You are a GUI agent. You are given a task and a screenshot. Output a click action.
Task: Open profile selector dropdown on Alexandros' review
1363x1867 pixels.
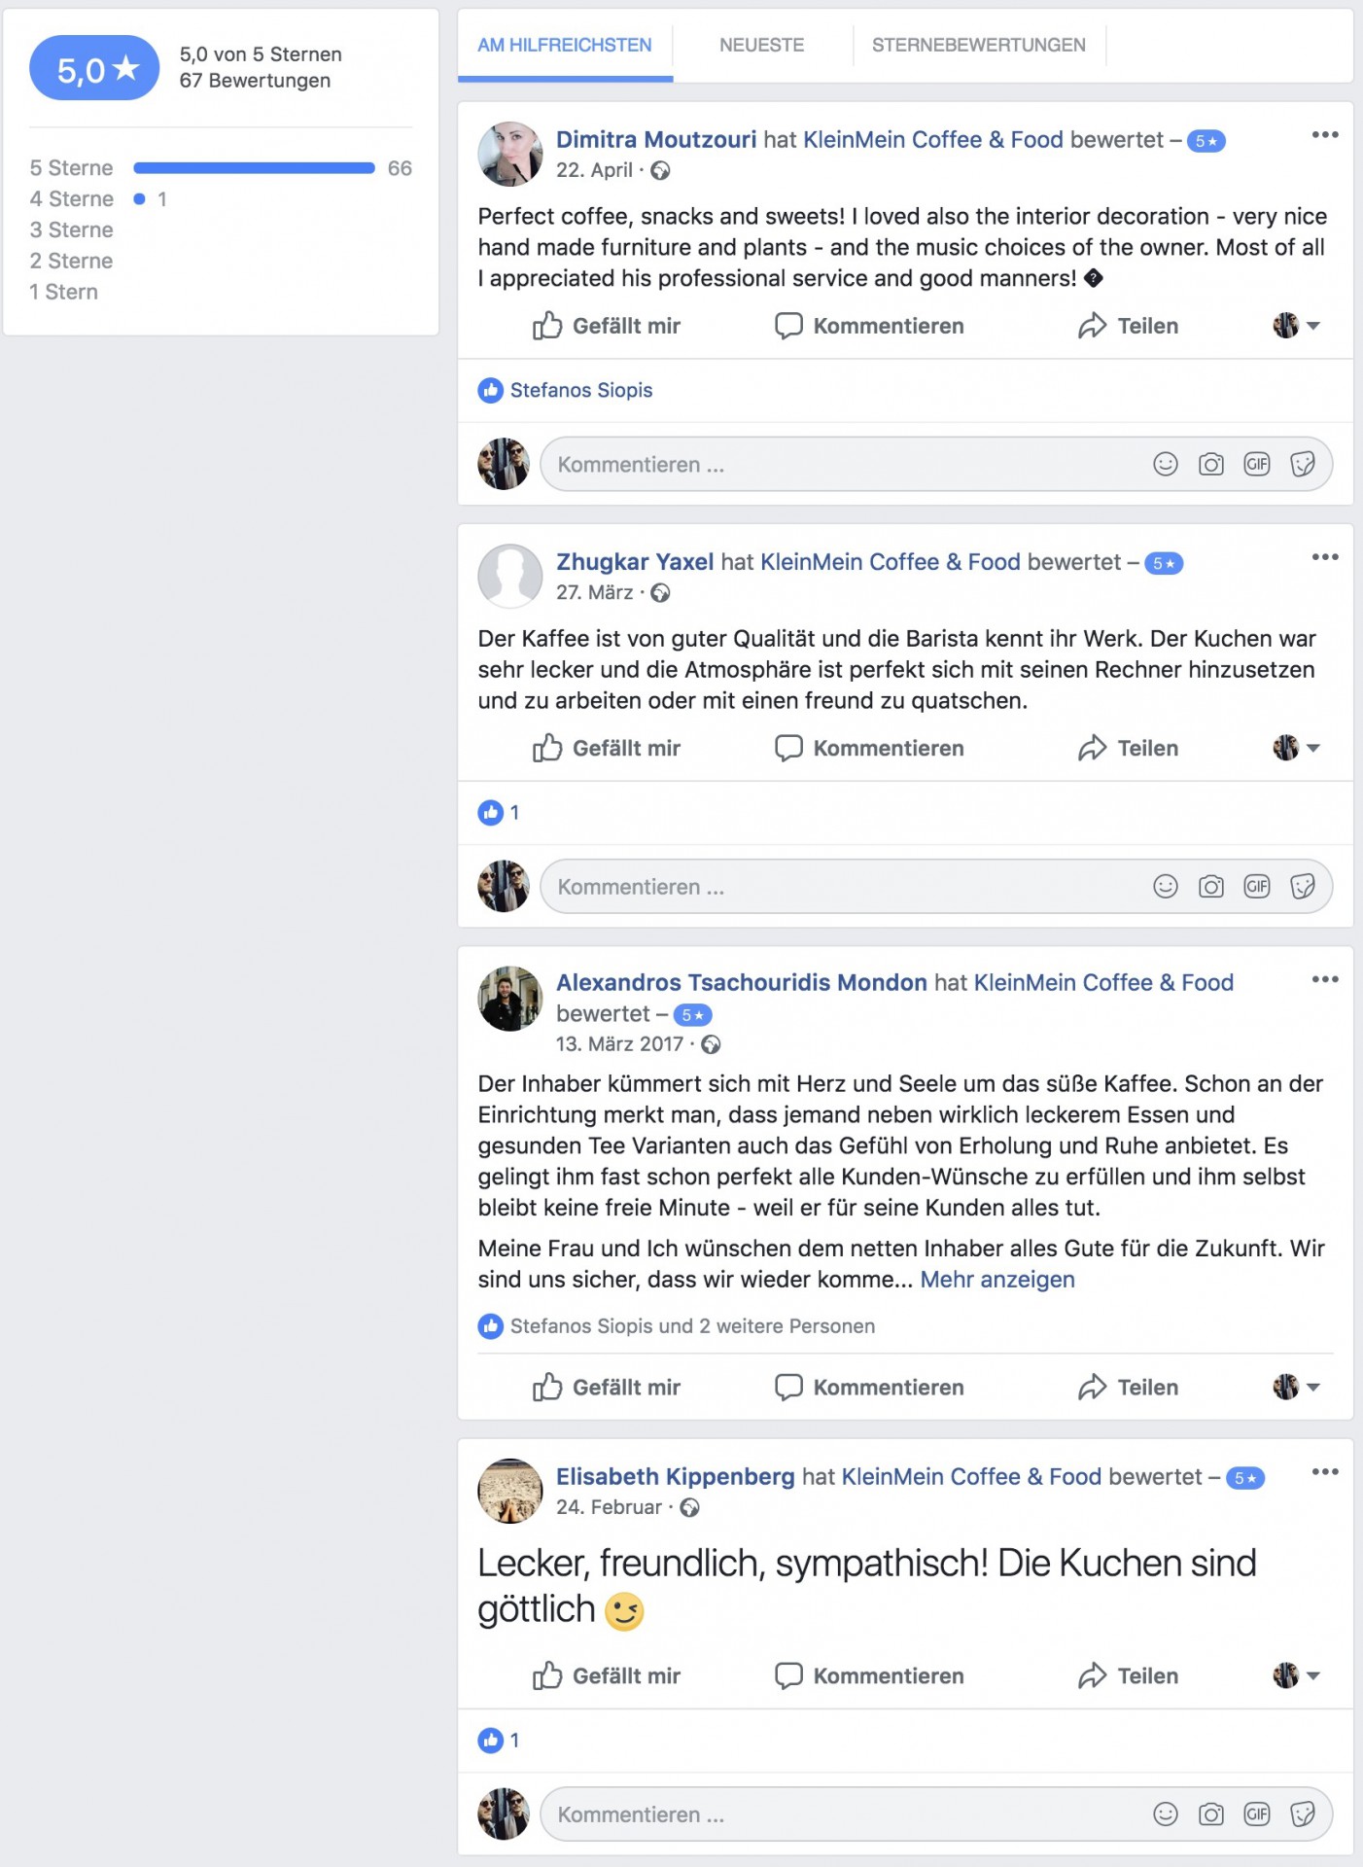coord(1296,1387)
